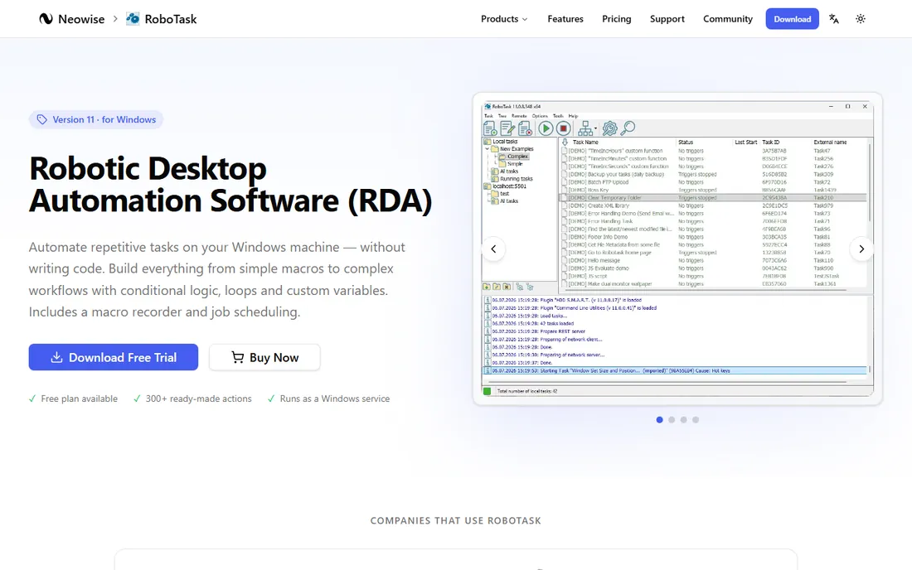This screenshot has height=570, width=912.
Task: Click the red Stop icon in RoboTask screenshot
Action: (x=563, y=128)
